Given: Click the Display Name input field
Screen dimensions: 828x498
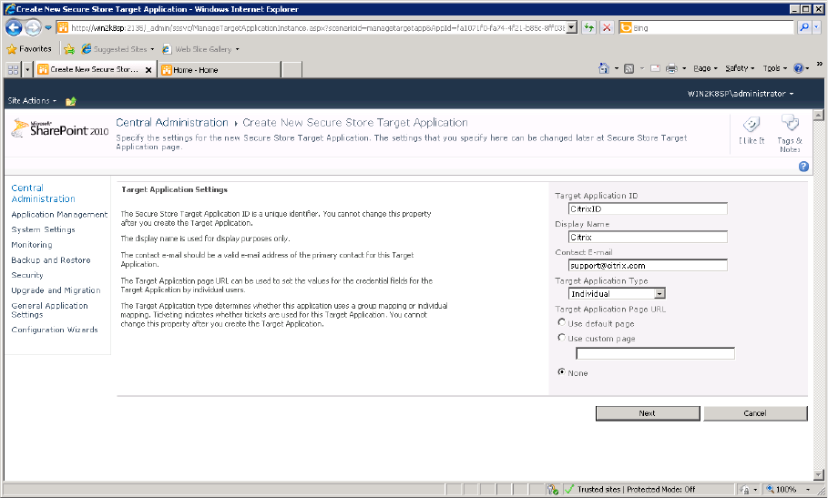Looking at the screenshot, I should (x=648, y=238).
